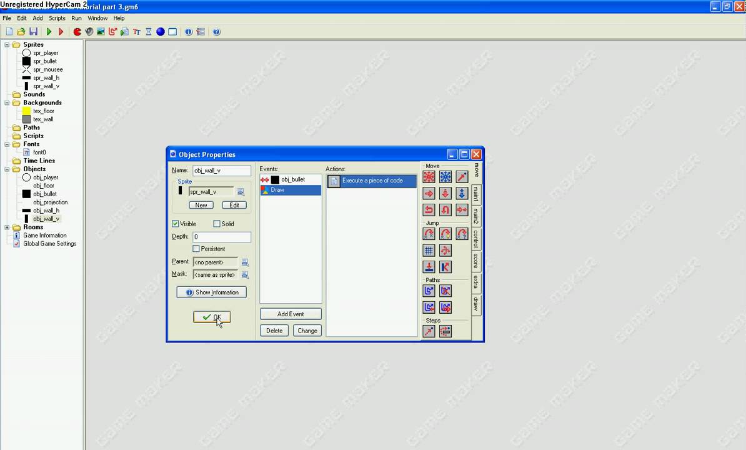746x450 pixels.
Task: Add a time line using hourglass icon
Action: pyautogui.click(x=149, y=32)
